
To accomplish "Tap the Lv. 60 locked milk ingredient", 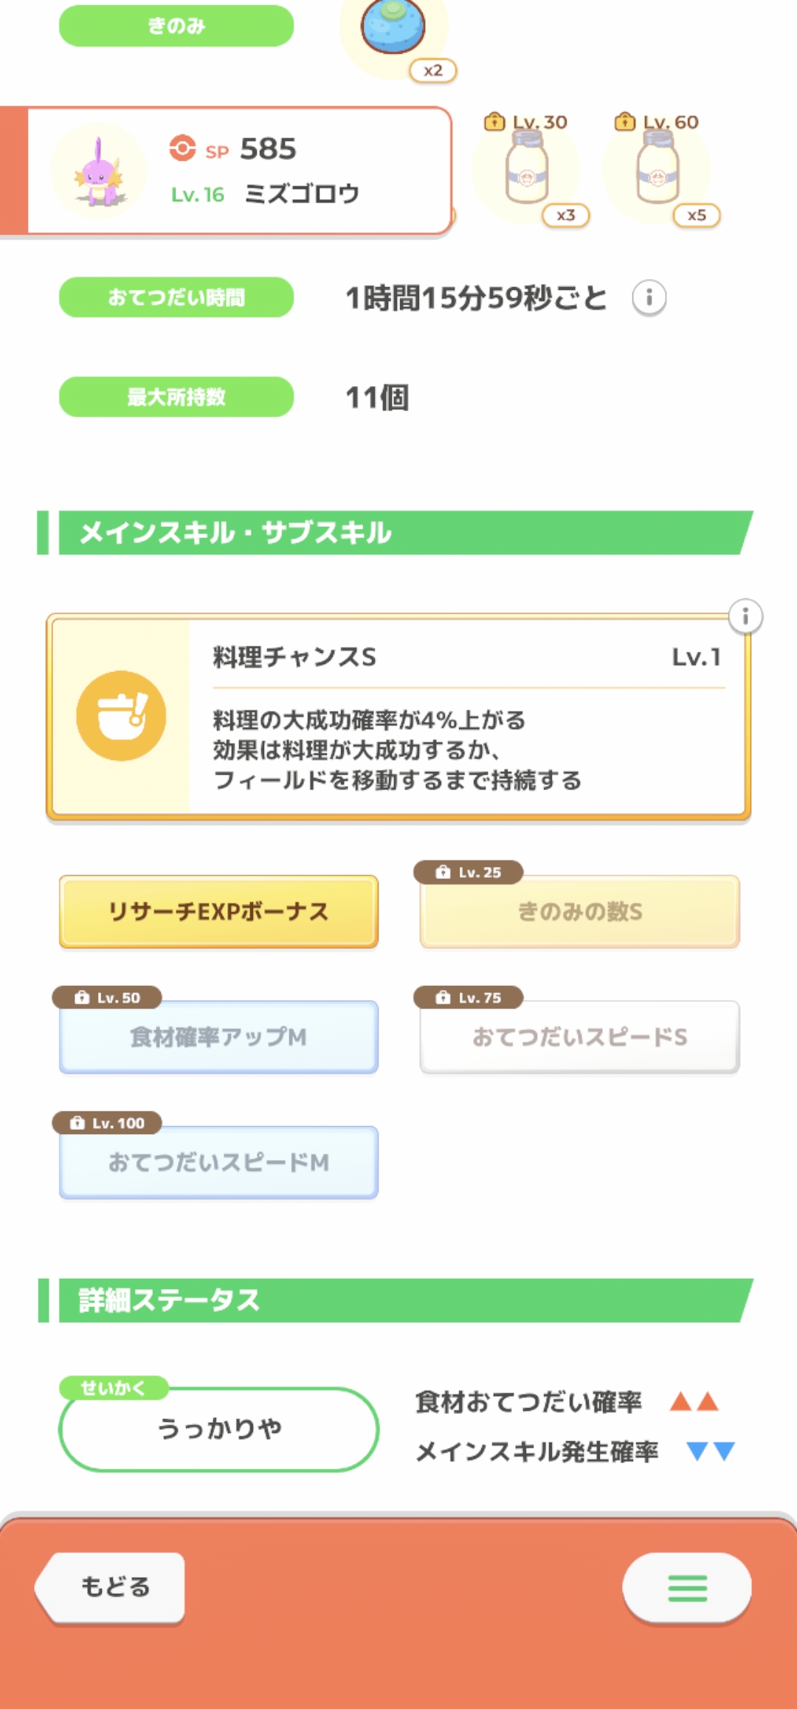I will coord(658,173).
